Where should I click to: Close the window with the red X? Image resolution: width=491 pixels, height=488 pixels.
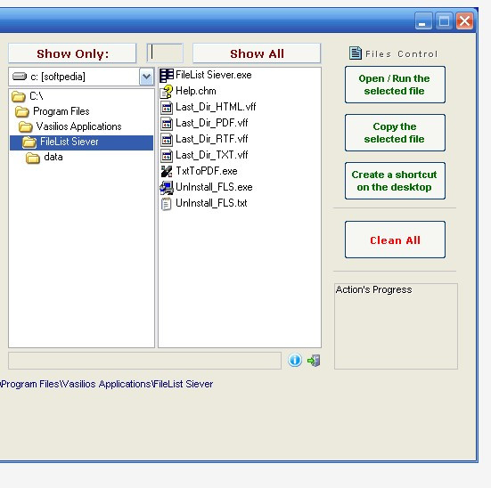[464, 21]
